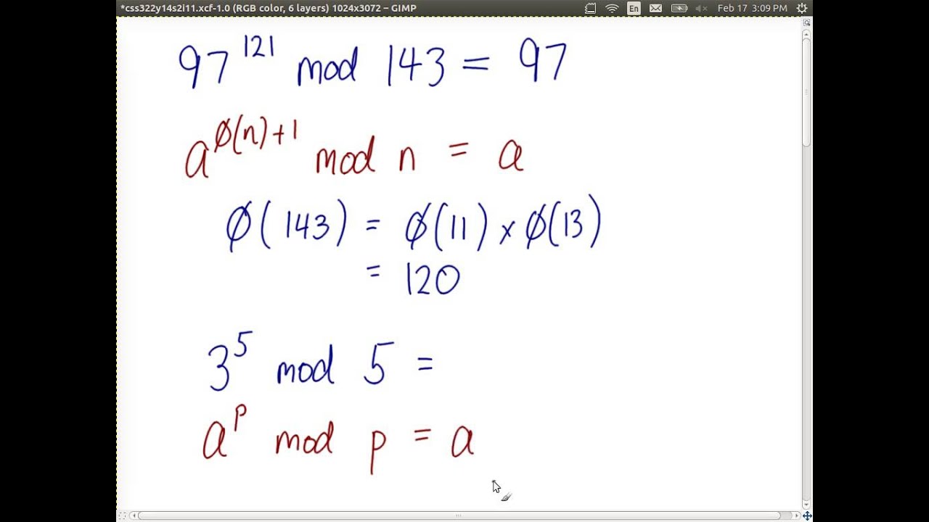Open the mail messaging indicator
Image resolution: width=929 pixels, height=522 pixels.
coord(655,8)
